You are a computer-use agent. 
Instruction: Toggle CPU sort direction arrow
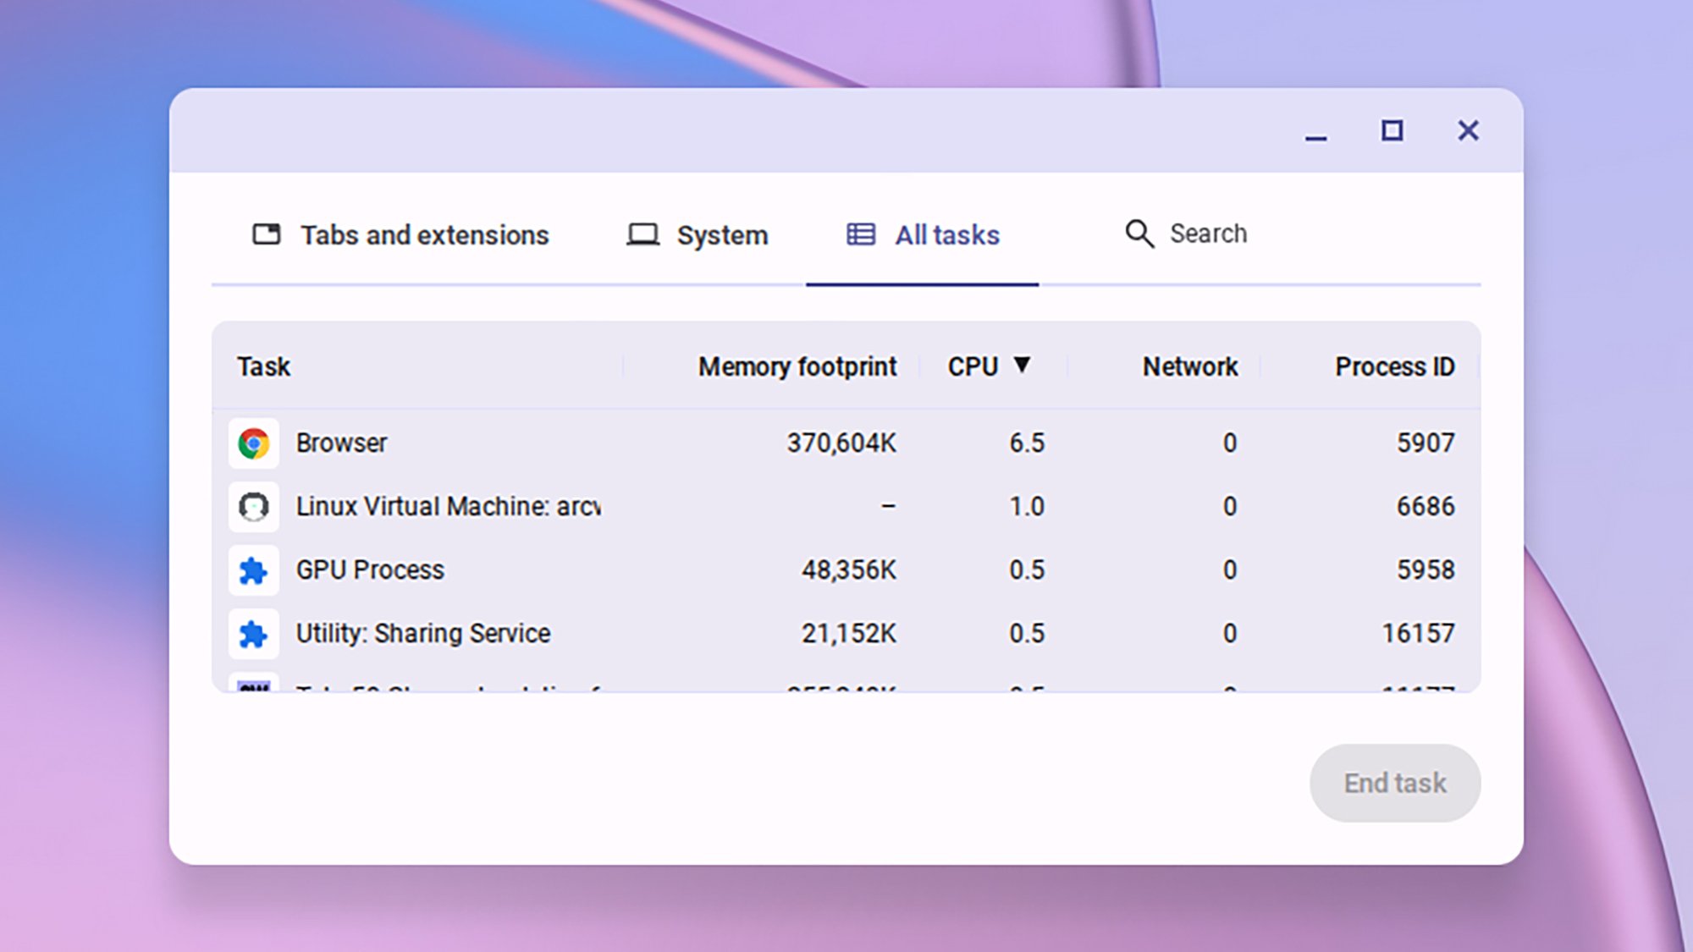(x=1023, y=366)
